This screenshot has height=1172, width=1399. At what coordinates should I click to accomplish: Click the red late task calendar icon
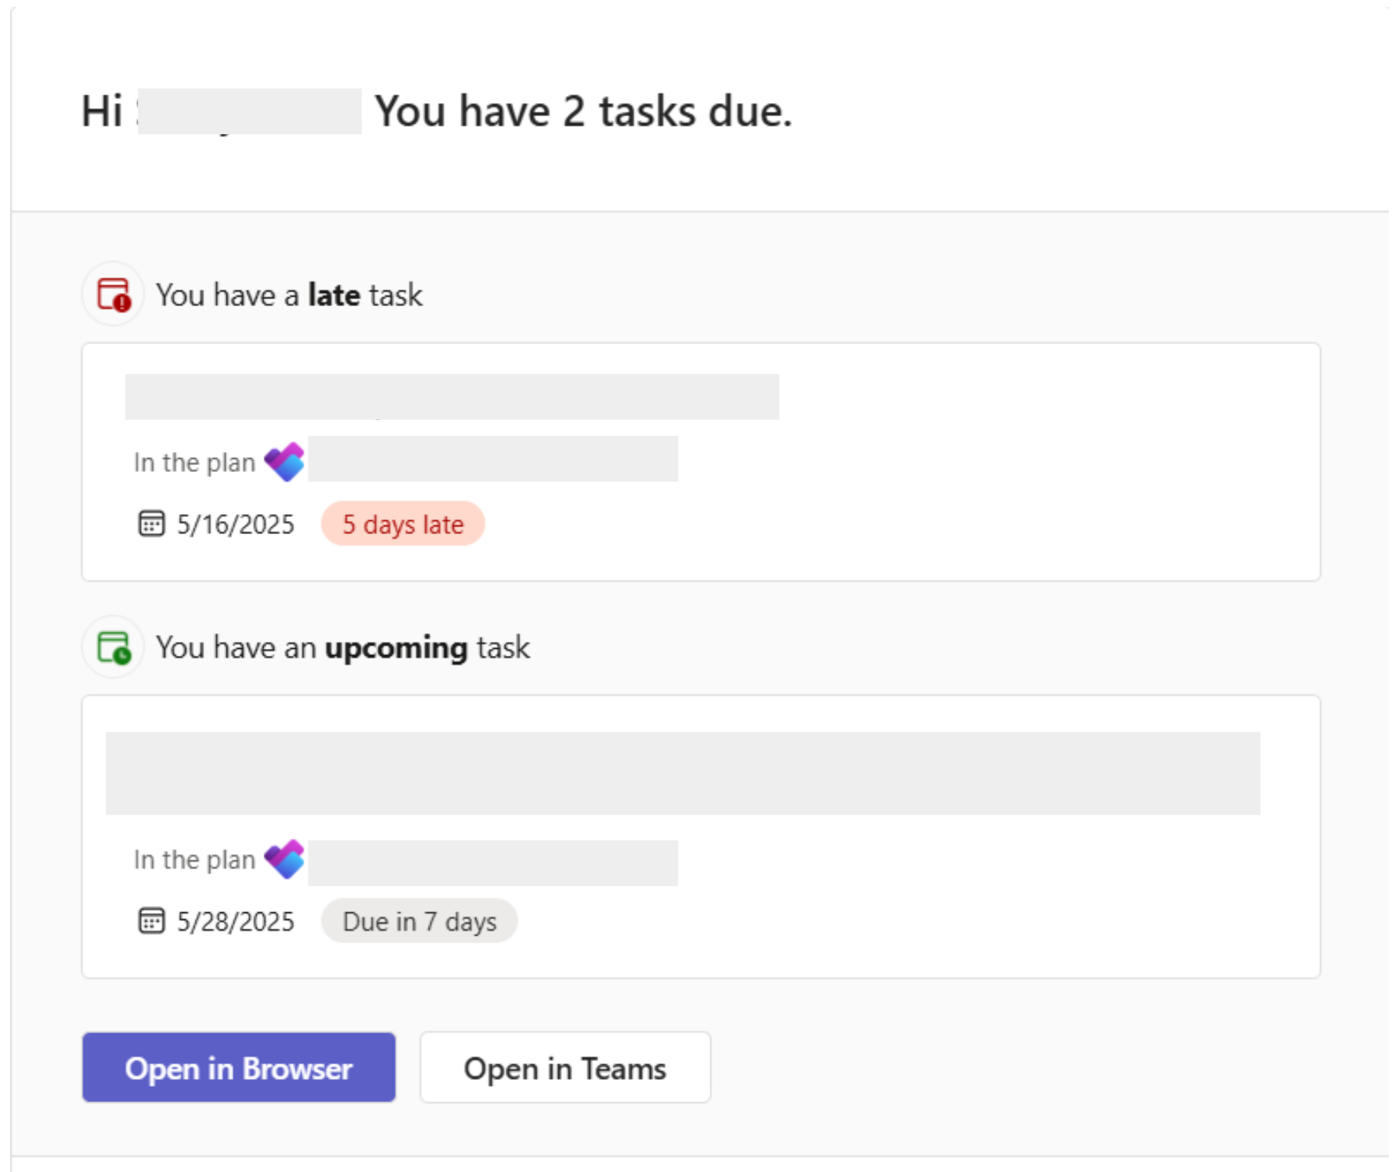tap(113, 295)
